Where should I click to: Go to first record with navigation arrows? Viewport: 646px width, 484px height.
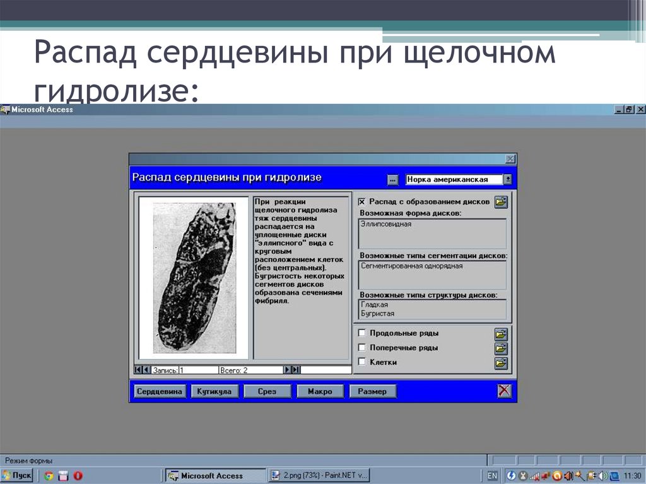(136, 369)
